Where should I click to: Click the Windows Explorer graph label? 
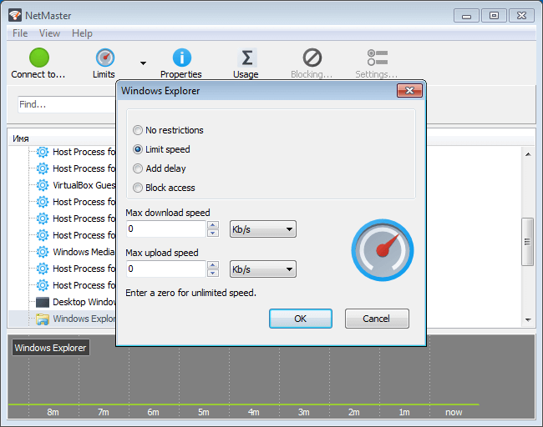pyautogui.click(x=51, y=348)
